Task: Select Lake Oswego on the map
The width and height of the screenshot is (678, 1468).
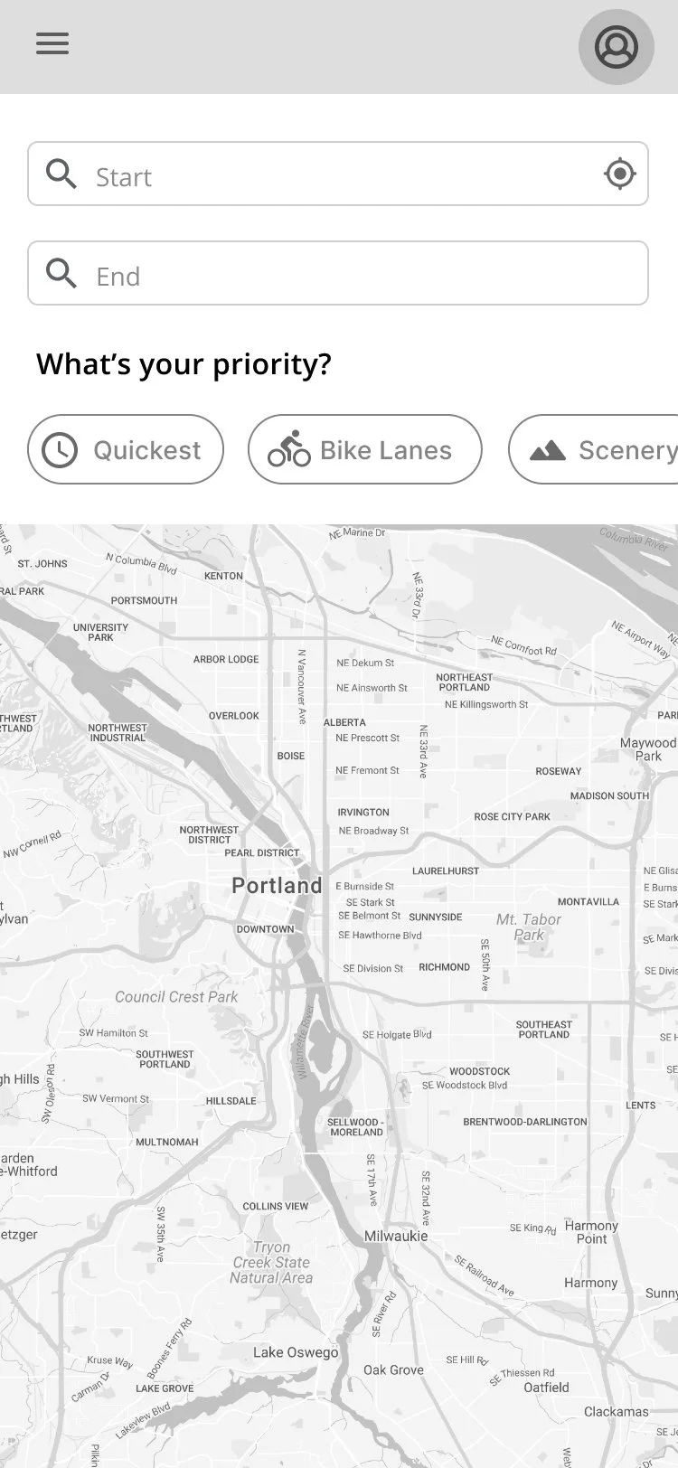Action: [296, 1353]
